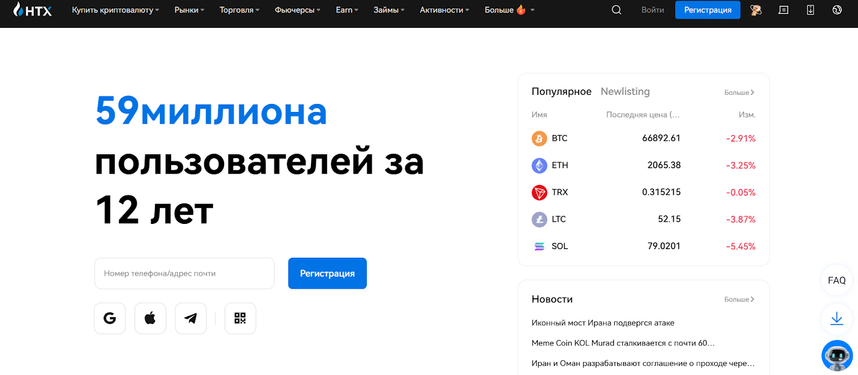Switch to the Newlisting tab
The width and height of the screenshot is (858, 375).
(625, 92)
